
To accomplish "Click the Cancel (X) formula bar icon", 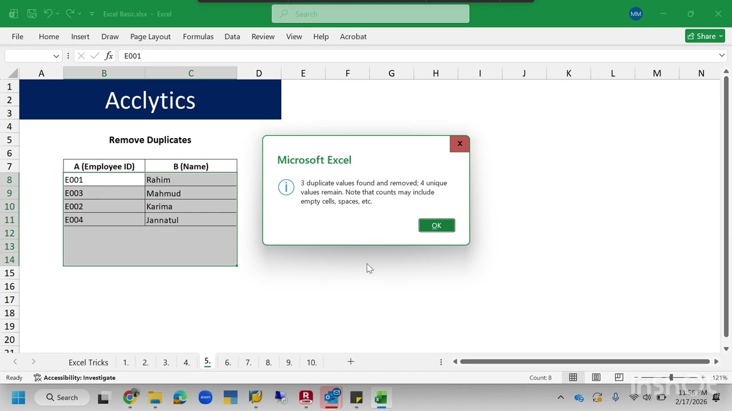I will 81,56.
